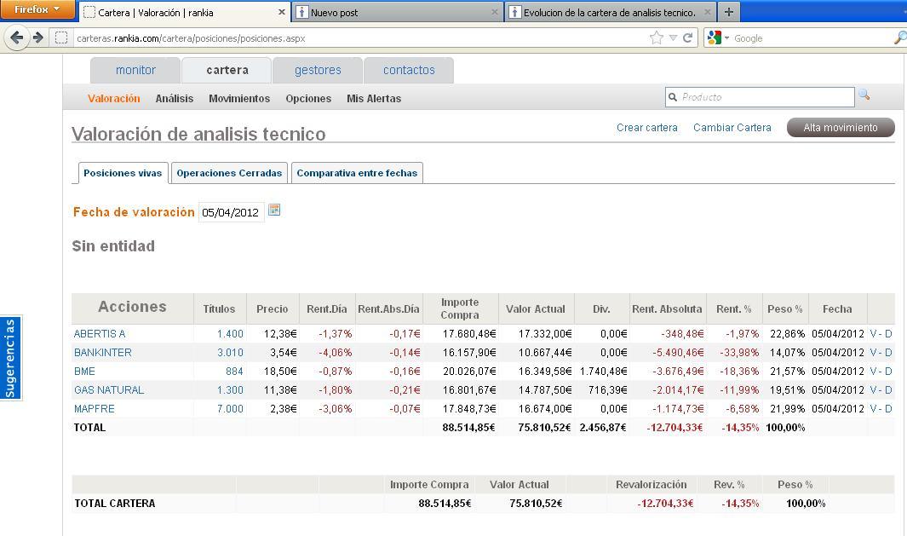Click V link in BANKINTER row
This screenshot has height=536, width=907.
[873, 353]
